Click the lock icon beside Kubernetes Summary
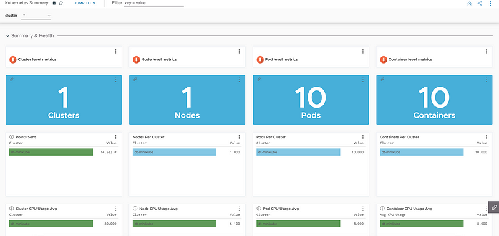This screenshot has width=499, height=236. point(54,3)
